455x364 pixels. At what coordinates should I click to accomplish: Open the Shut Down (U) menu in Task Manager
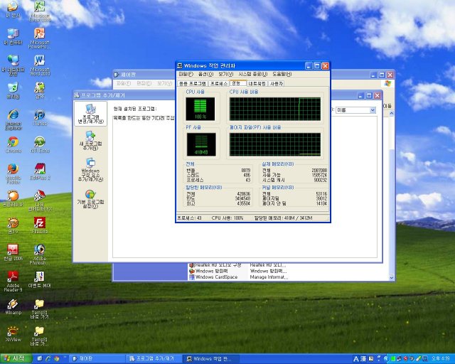[253, 75]
